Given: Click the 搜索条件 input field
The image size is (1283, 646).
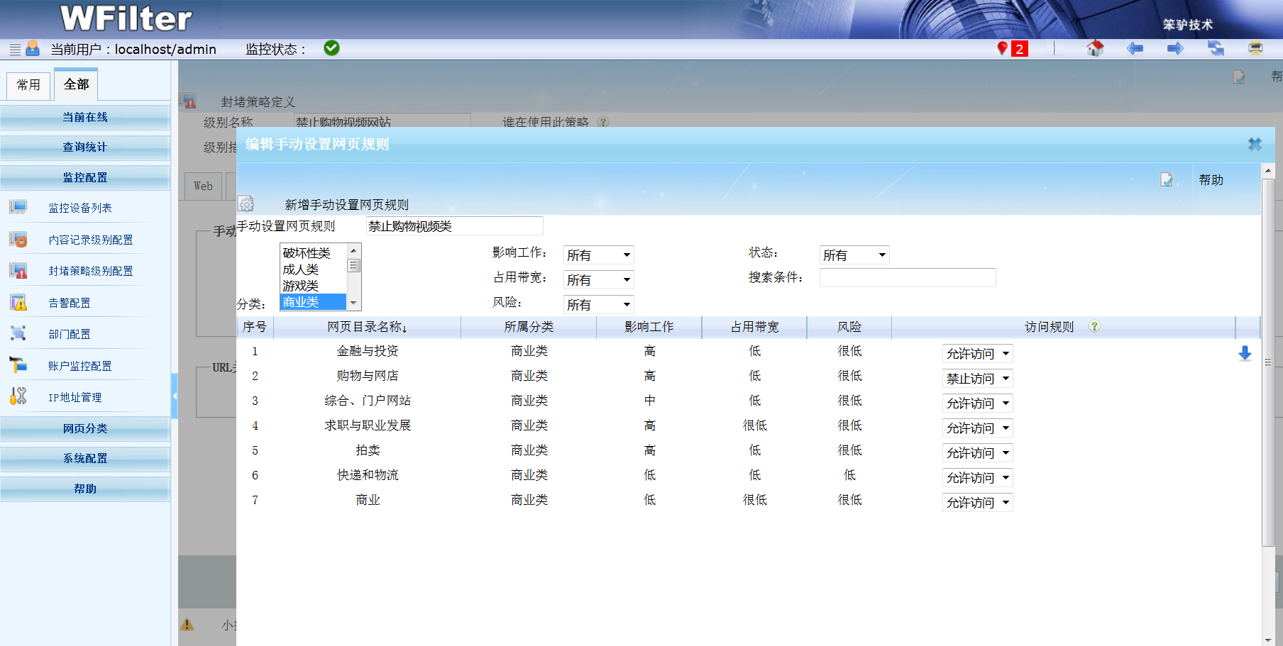Looking at the screenshot, I should [907, 277].
